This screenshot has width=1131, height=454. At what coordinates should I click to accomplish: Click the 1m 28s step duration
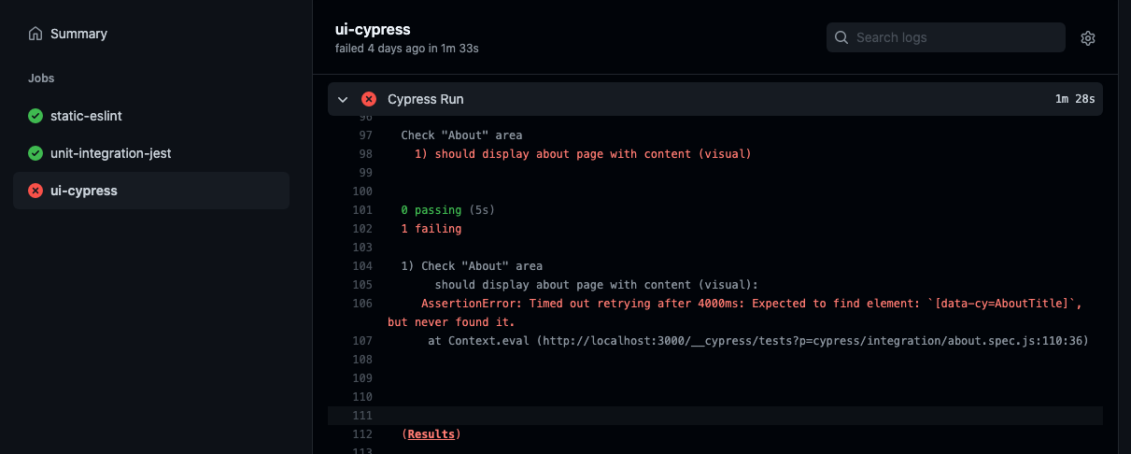click(1075, 99)
